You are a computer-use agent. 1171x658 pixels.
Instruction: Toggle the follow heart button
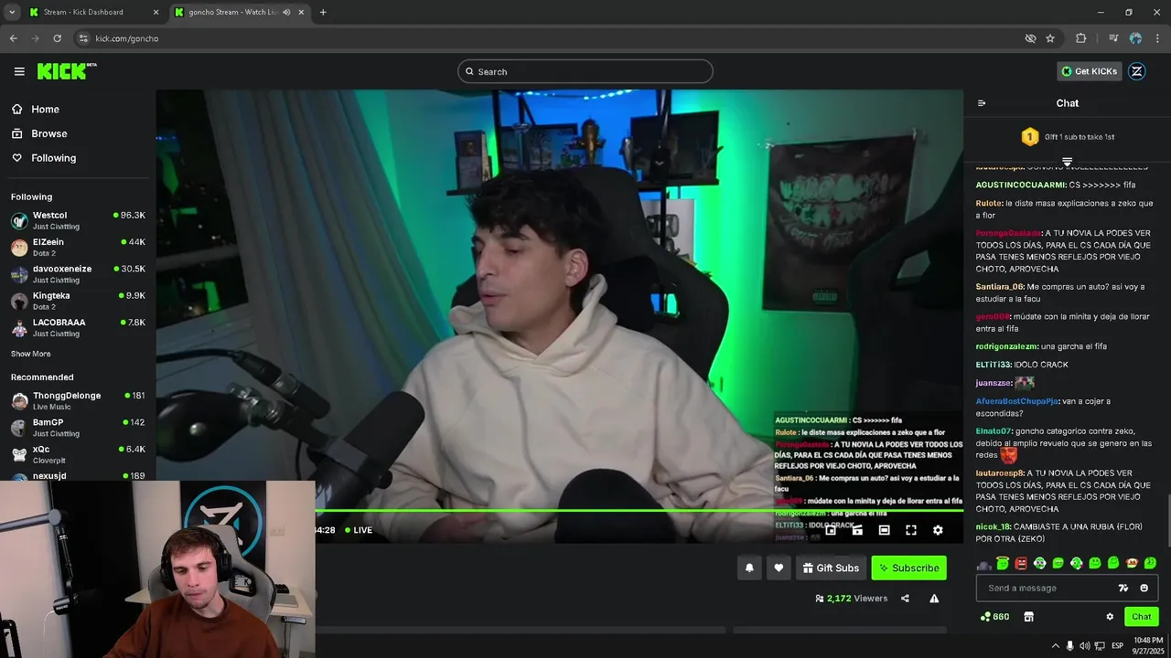point(779,568)
